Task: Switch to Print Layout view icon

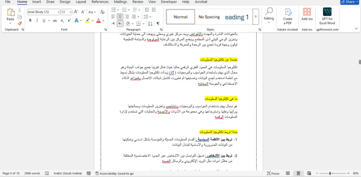Action: tap(298, 173)
